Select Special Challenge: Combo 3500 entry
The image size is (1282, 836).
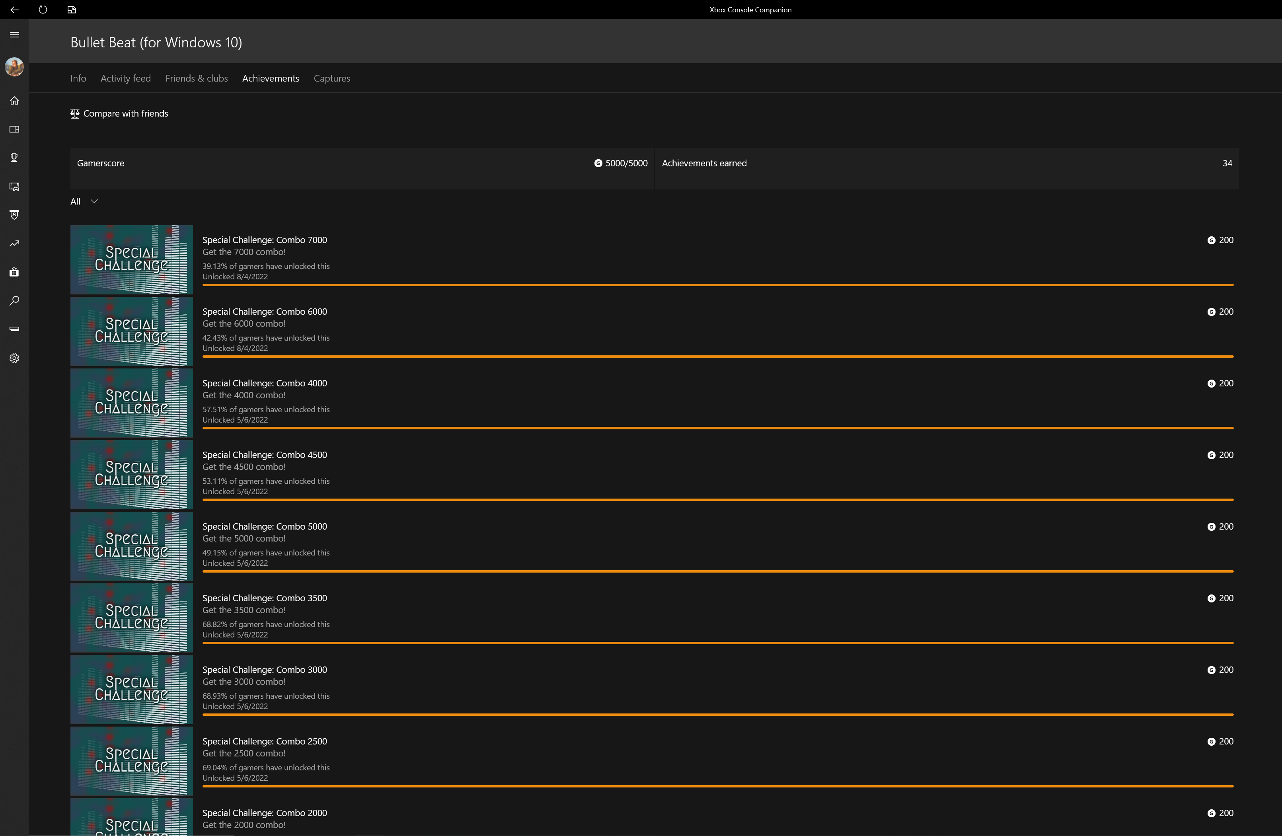(265, 598)
